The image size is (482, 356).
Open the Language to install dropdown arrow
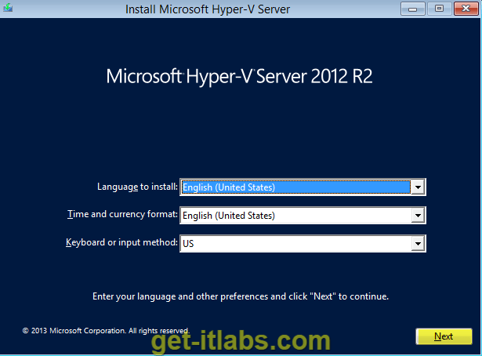tap(418, 187)
